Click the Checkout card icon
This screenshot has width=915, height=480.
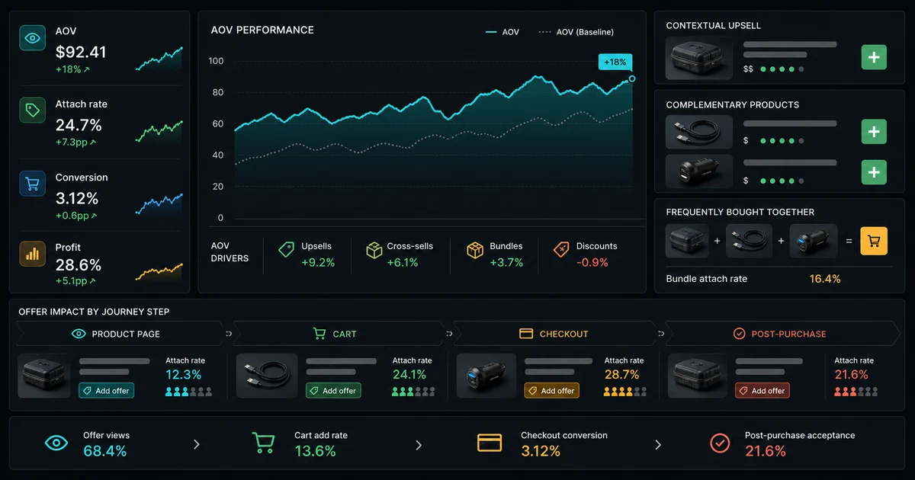pos(525,334)
